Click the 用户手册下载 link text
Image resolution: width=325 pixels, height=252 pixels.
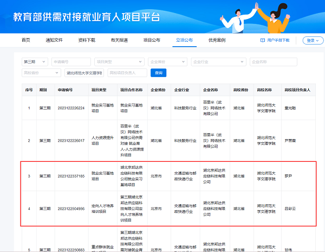tap(278, 40)
